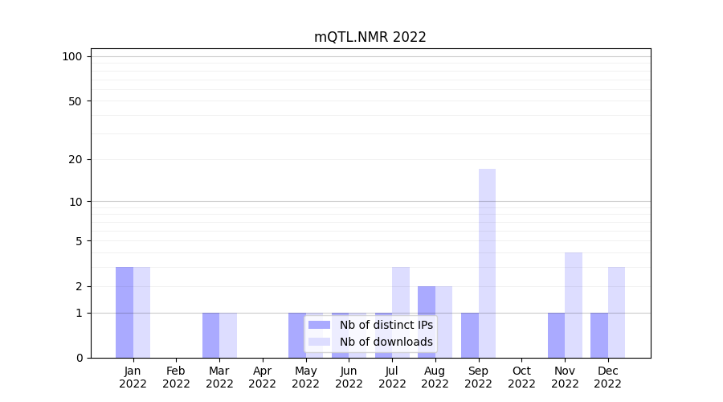The width and height of the screenshot is (723, 402).
Task: Click the 'Oct 2022' x-axis label
Action: (521, 377)
